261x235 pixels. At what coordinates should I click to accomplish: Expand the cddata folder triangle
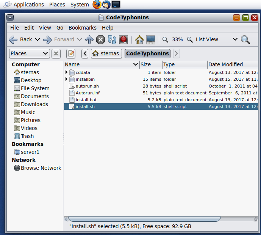66,72
